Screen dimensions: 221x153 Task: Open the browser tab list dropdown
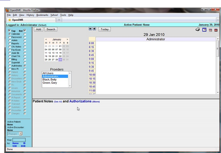pos(218,20)
